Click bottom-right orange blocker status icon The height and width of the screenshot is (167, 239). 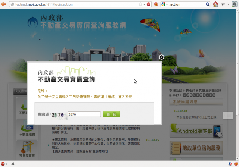(236, 164)
